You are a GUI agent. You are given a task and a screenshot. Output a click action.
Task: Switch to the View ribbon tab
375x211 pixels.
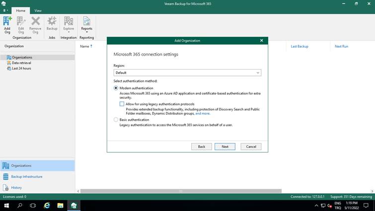[x=38, y=10]
